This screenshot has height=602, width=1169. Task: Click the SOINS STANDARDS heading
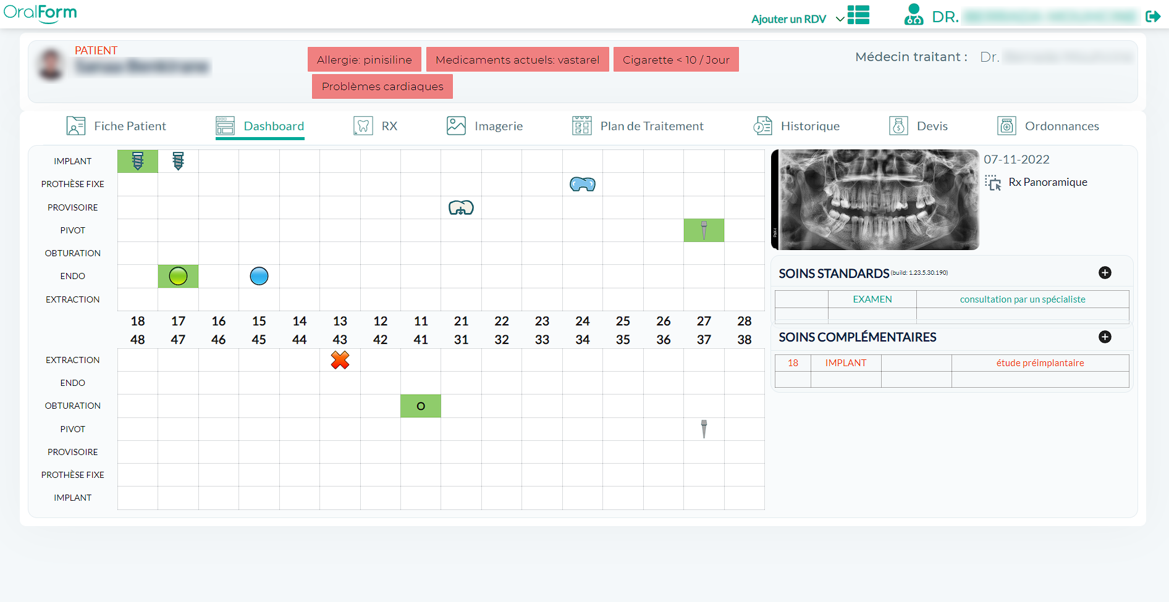click(x=833, y=274)
